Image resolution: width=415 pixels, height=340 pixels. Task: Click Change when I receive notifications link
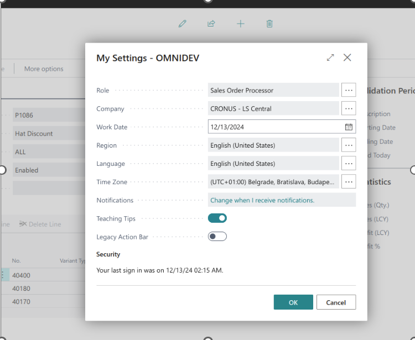pyautogui.click(x=262, y=200)
